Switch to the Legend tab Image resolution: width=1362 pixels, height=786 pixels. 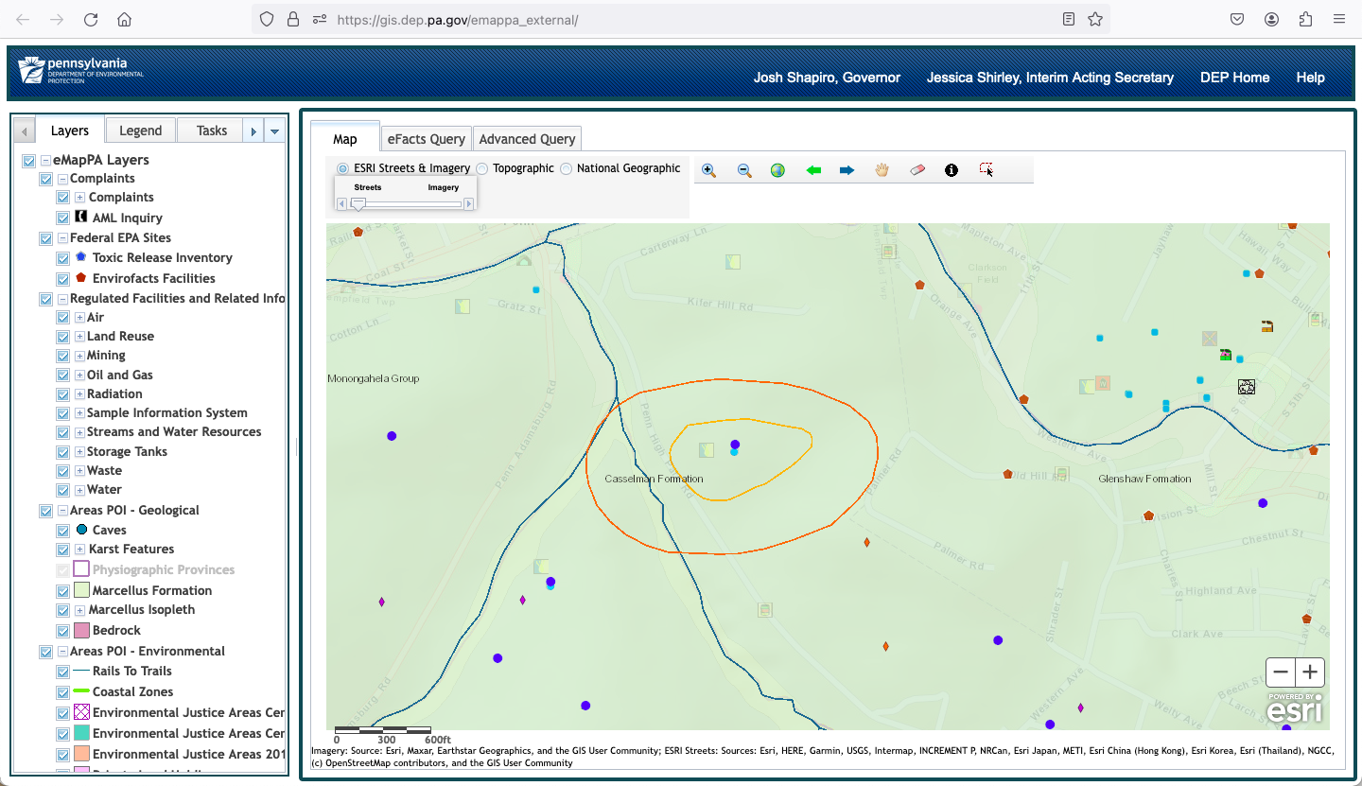pos(141,131)
